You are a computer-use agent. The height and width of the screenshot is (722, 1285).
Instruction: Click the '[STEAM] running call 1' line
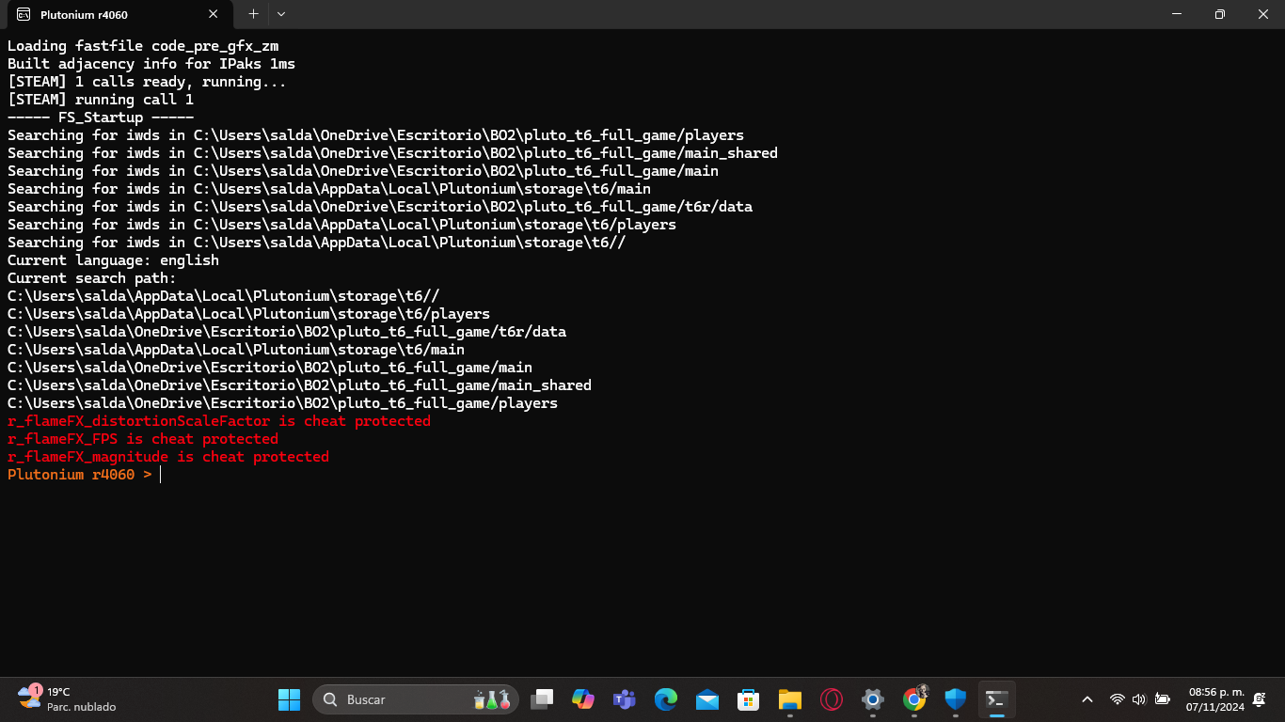(x=101, y=100)
